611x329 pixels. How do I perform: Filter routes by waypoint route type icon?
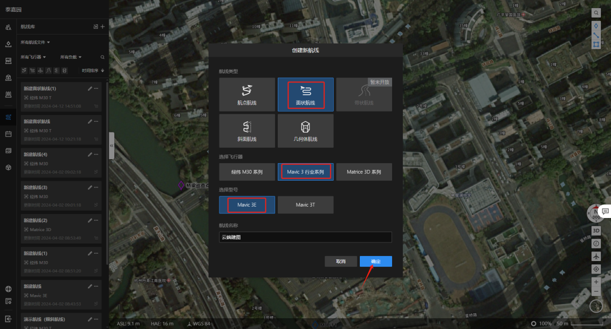click(x=24, y=71)
